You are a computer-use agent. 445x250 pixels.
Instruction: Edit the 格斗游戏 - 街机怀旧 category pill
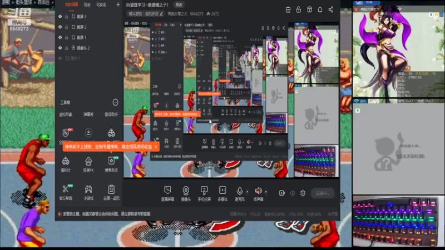145,13
